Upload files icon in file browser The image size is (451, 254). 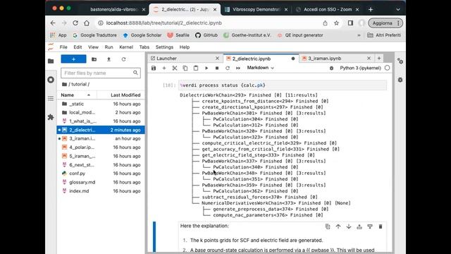pos(109,59)
